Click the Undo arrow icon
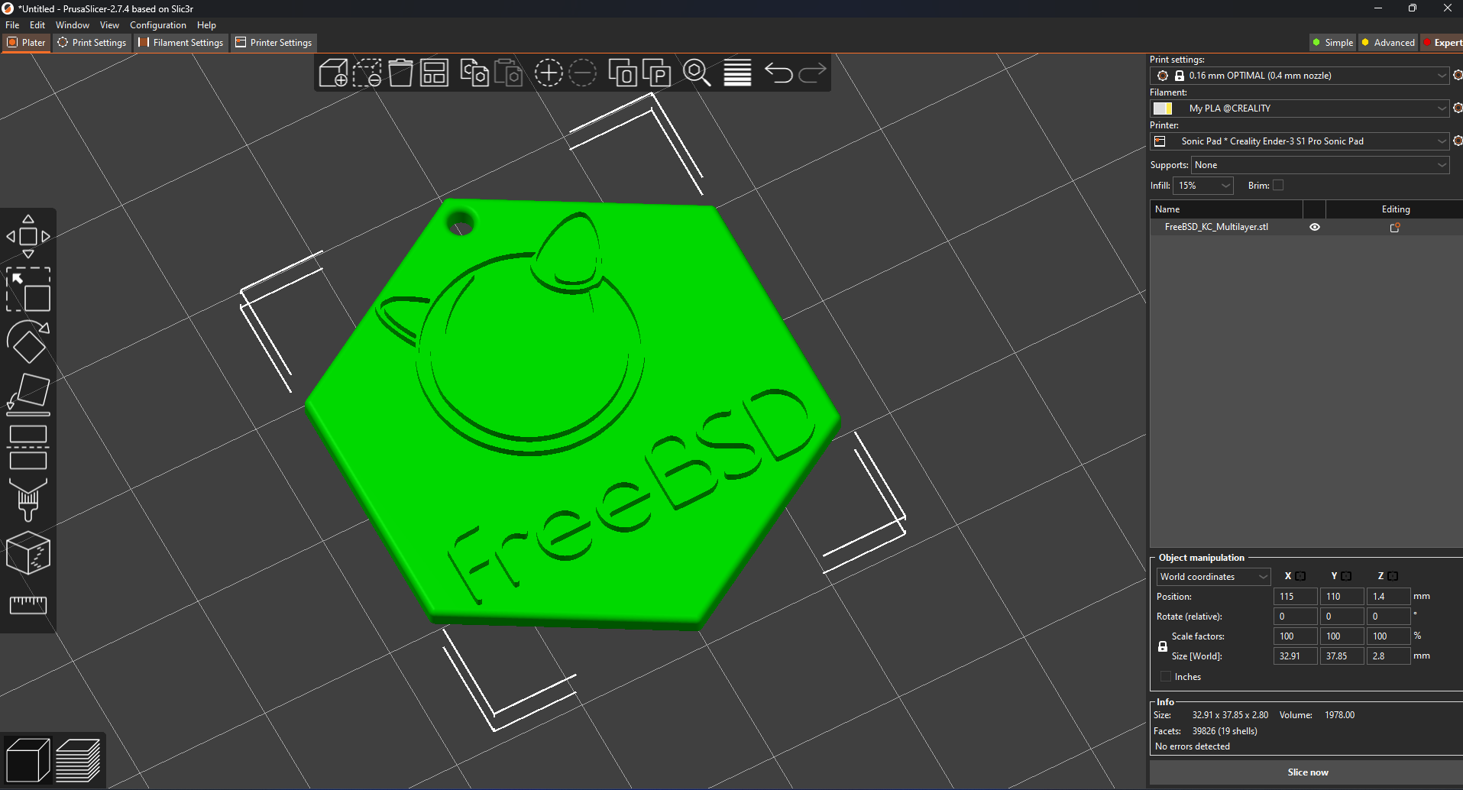 tap(778, 73)
